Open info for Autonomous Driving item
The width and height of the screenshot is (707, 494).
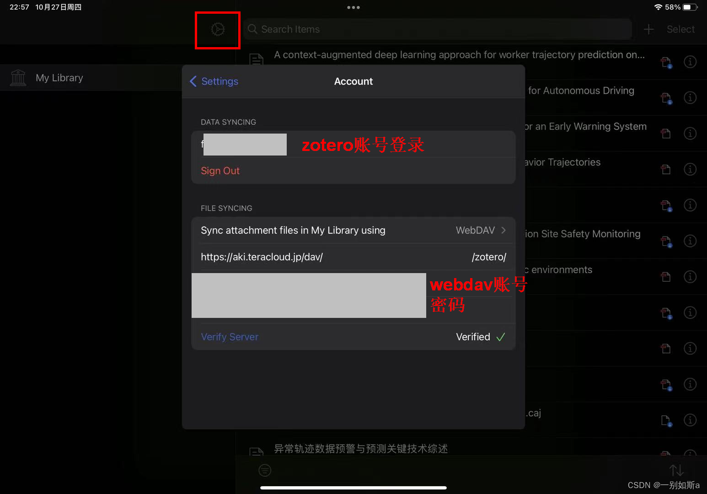coord(690,97)
